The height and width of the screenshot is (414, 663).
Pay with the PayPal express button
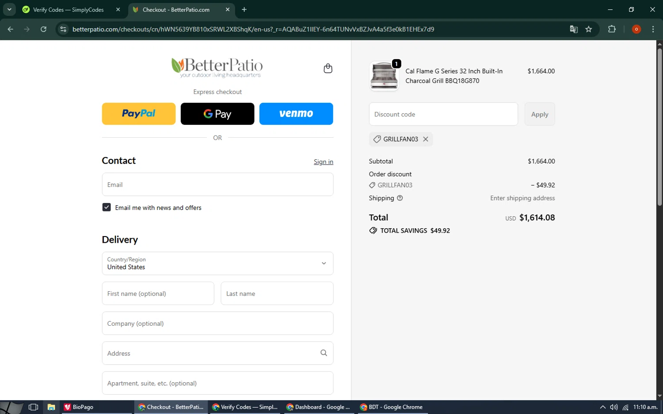point(139,114)
